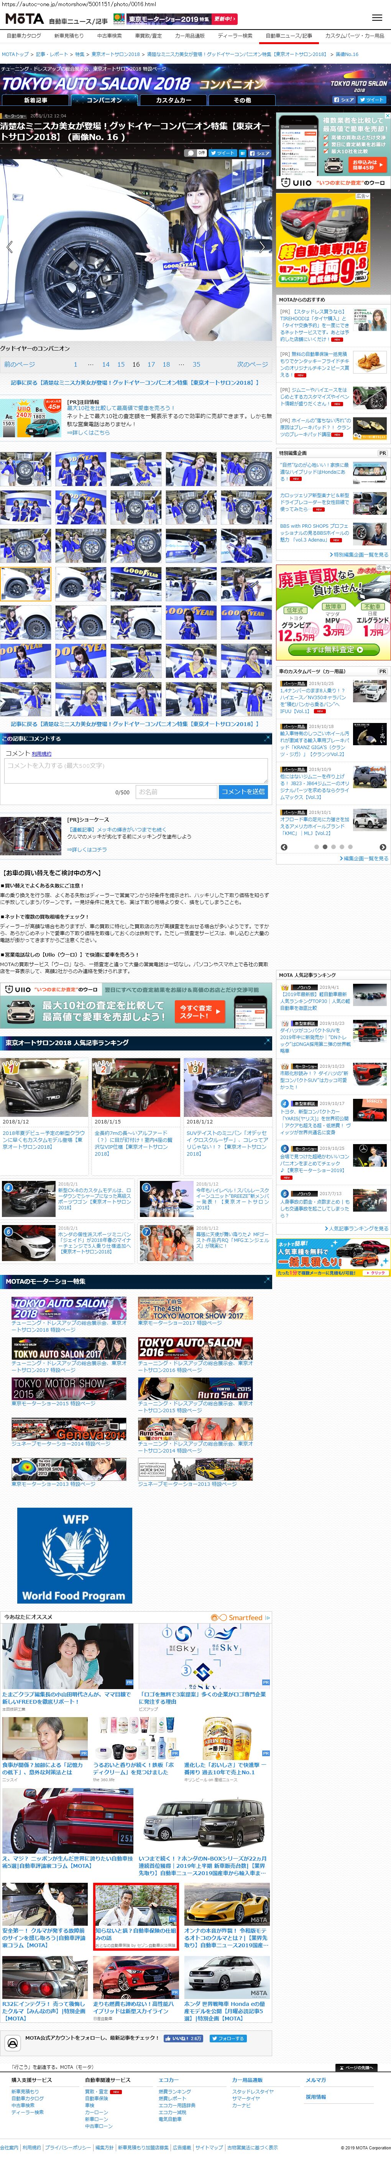The image size is (391, 2167).
Task: Click the carousel right arrow under car goods
Action: (x=383, y=847)
